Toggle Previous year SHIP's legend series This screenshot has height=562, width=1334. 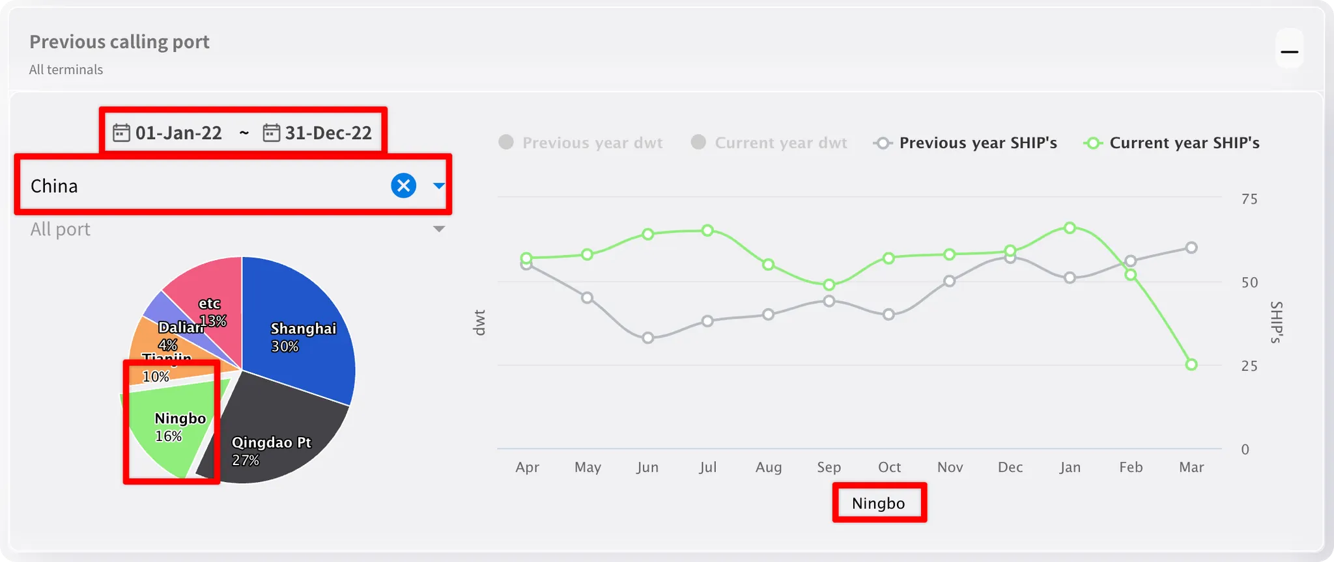(x=965, y=143)
